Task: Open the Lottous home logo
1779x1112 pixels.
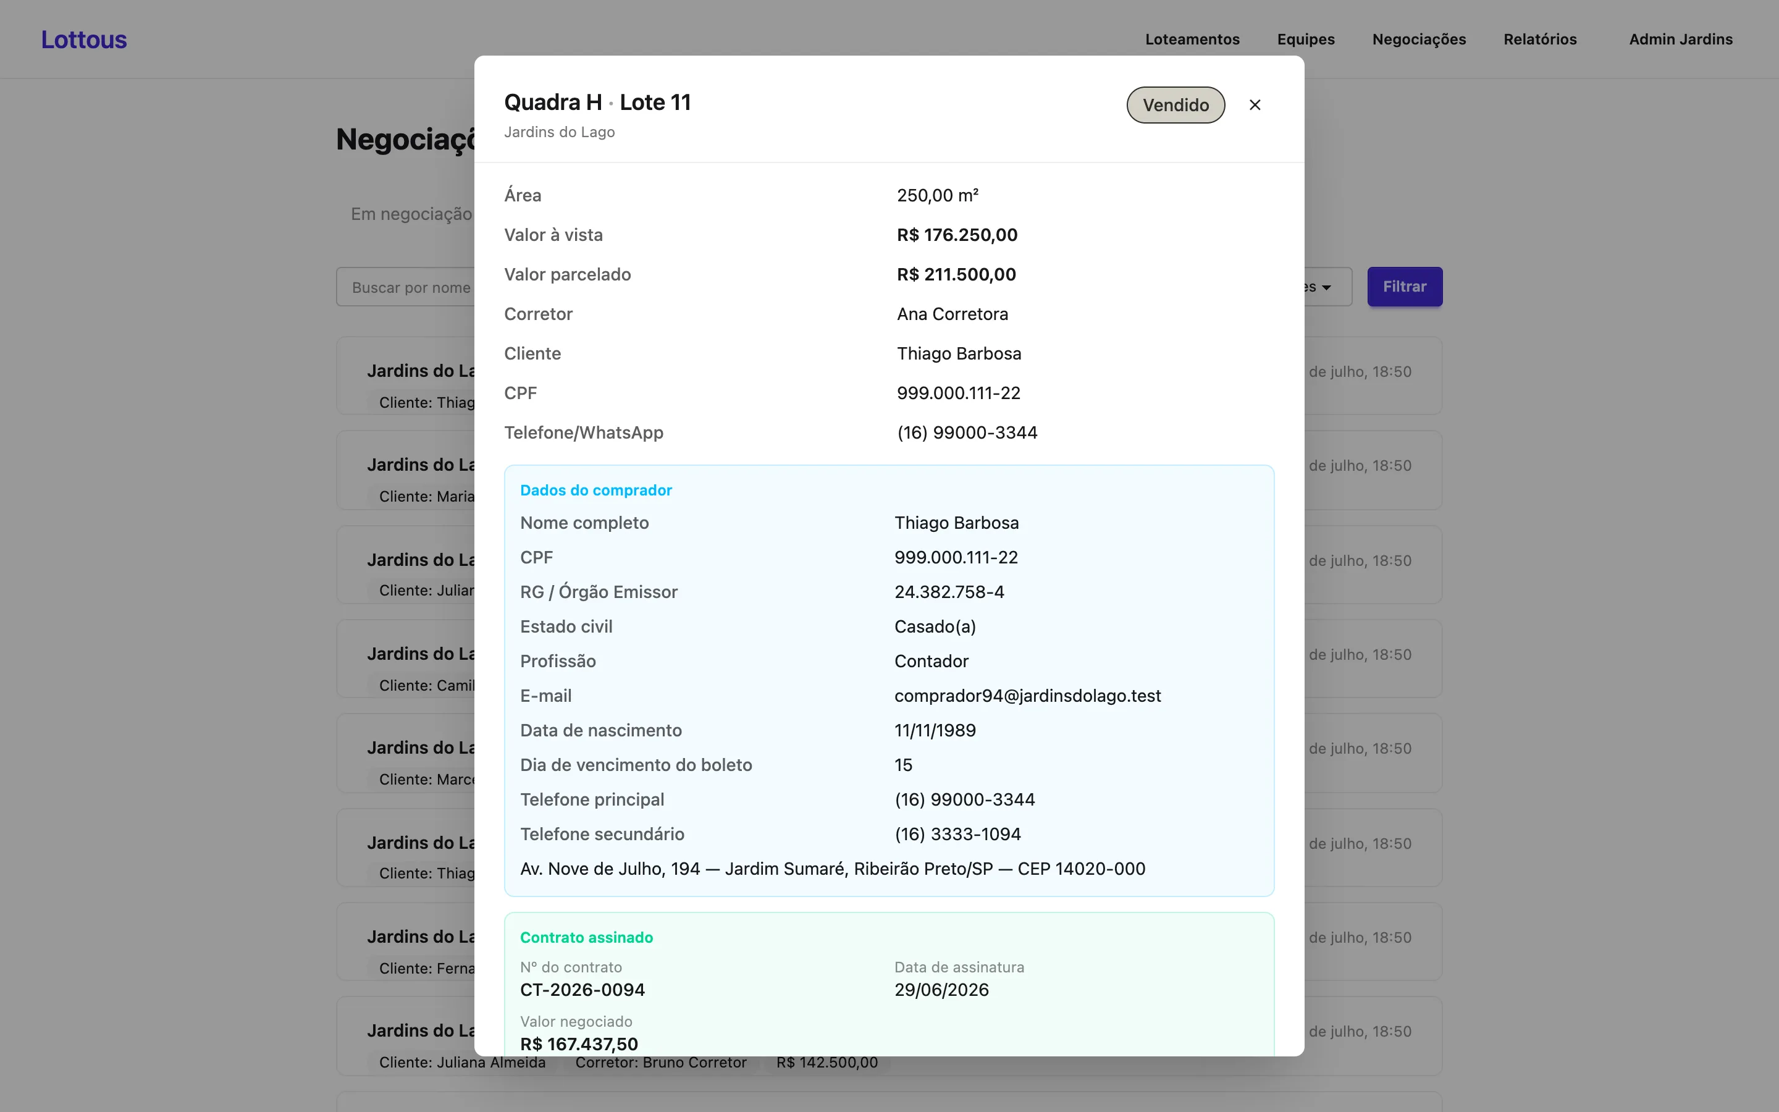Action: [x=84, y=39]
